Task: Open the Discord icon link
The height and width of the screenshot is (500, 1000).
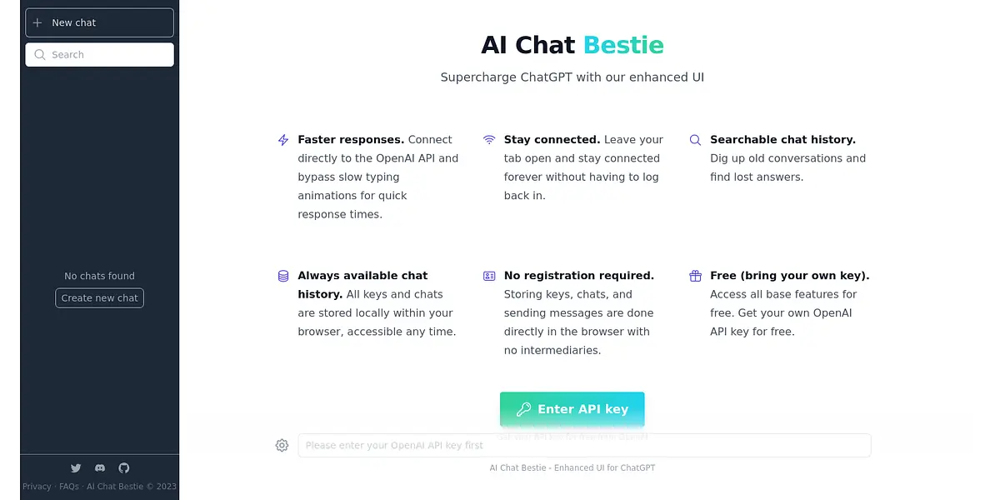Action: pyautogui.click(x=100, y=468)
